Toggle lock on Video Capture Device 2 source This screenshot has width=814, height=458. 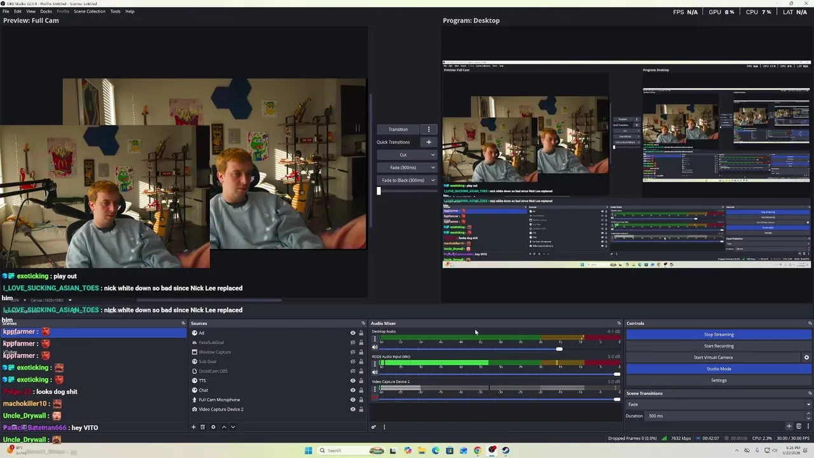361,409
